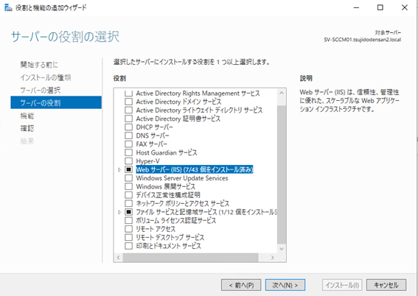Click the 次へ(N) next button
Viewport: 418px width, 296px height.
pos(285,285)
